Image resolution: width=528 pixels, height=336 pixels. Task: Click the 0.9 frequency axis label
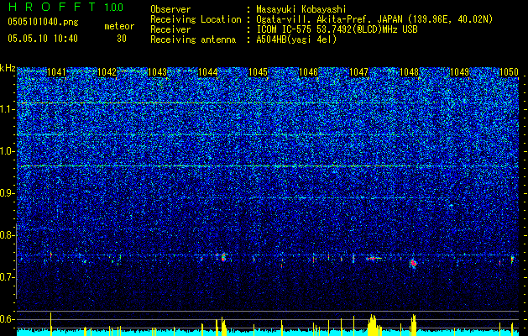click(8, 193)
